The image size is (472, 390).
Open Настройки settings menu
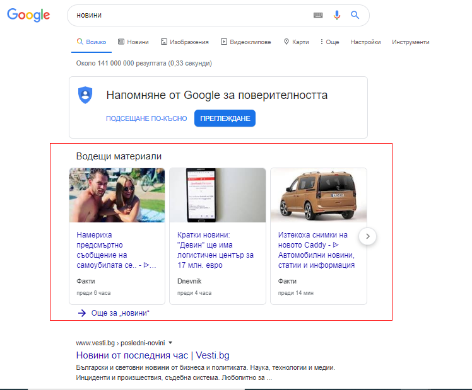(365, 42)
